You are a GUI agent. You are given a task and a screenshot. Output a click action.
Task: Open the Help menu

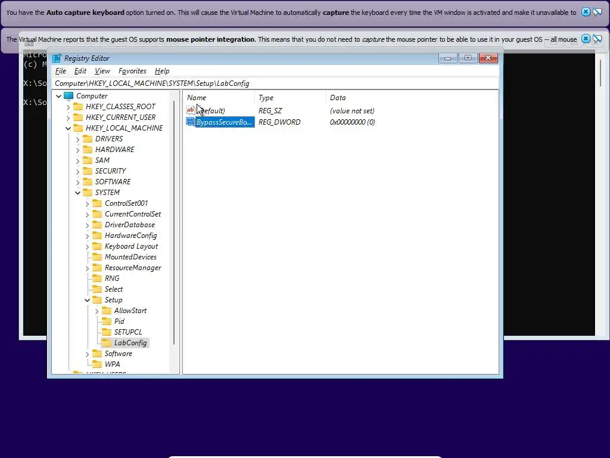162,71
